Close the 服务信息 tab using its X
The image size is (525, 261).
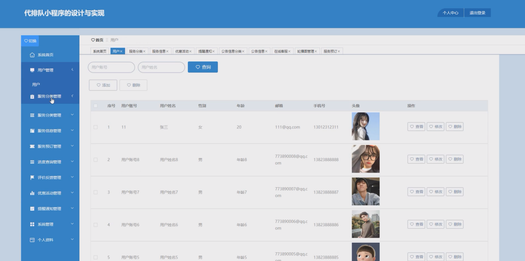tap(168, 51)
